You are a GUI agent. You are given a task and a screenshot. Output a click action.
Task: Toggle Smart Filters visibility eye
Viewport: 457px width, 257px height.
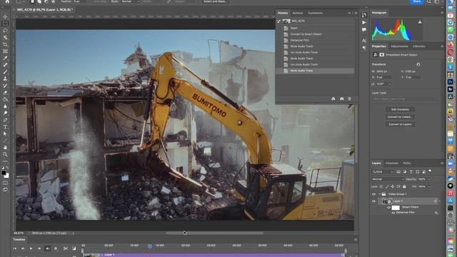pyautogui.click(x=388, y=208)
